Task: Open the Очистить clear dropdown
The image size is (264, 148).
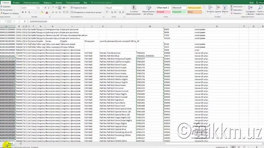Action: point(236,13)
